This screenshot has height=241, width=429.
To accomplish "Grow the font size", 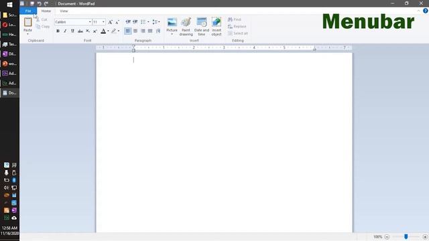I will pyautogui.click(x=110, y=22).
